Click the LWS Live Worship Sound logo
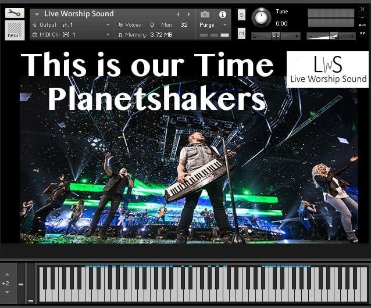 click(x=328, y=70)
